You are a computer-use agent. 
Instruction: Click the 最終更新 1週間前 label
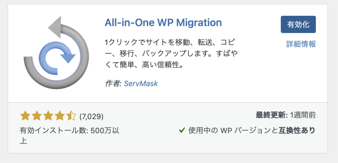286,115
